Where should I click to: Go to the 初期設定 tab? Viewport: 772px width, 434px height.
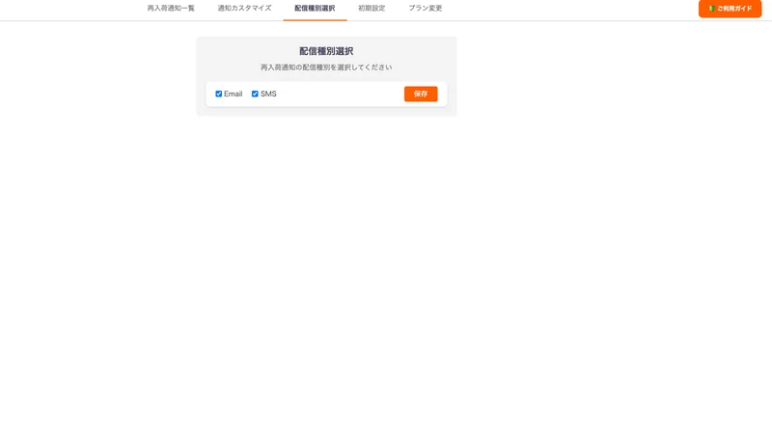(x=372, y=9)
